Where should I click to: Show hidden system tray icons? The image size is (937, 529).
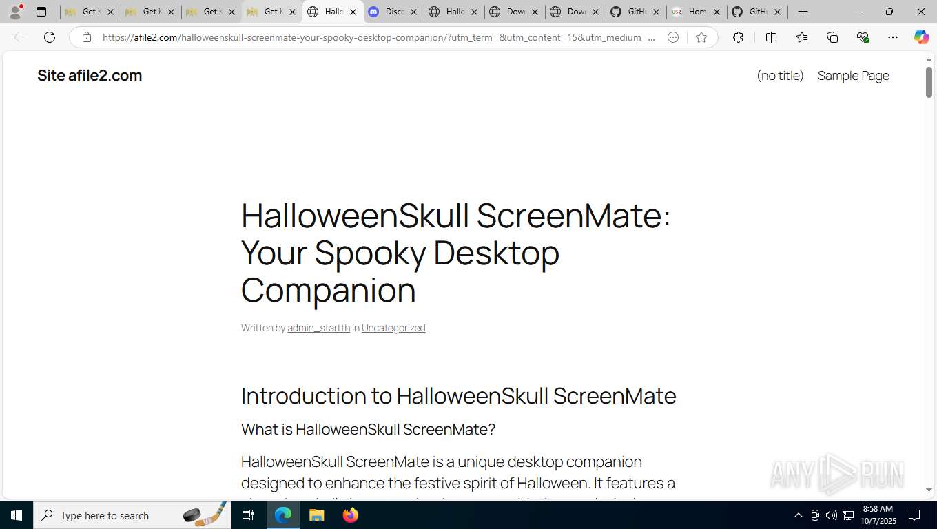[x=798, y=515]
